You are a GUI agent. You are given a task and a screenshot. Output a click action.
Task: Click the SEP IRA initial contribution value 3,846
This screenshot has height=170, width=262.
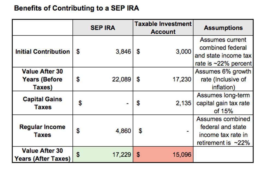tap(123, 52)
